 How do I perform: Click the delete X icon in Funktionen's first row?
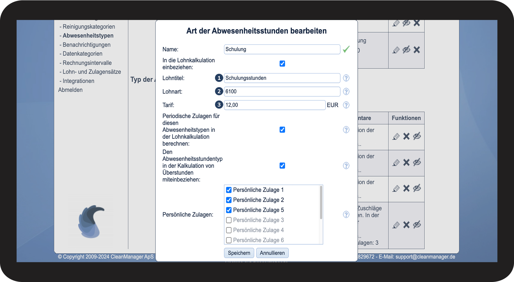tap(406, 136)
